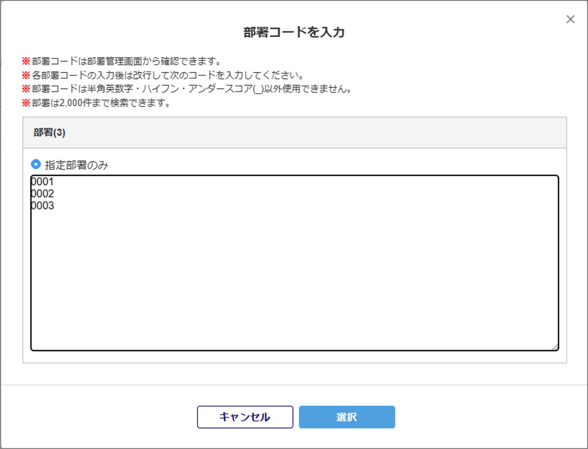
Task: Click the note about 改行して次のコードを入力
Action: (163, 75)
